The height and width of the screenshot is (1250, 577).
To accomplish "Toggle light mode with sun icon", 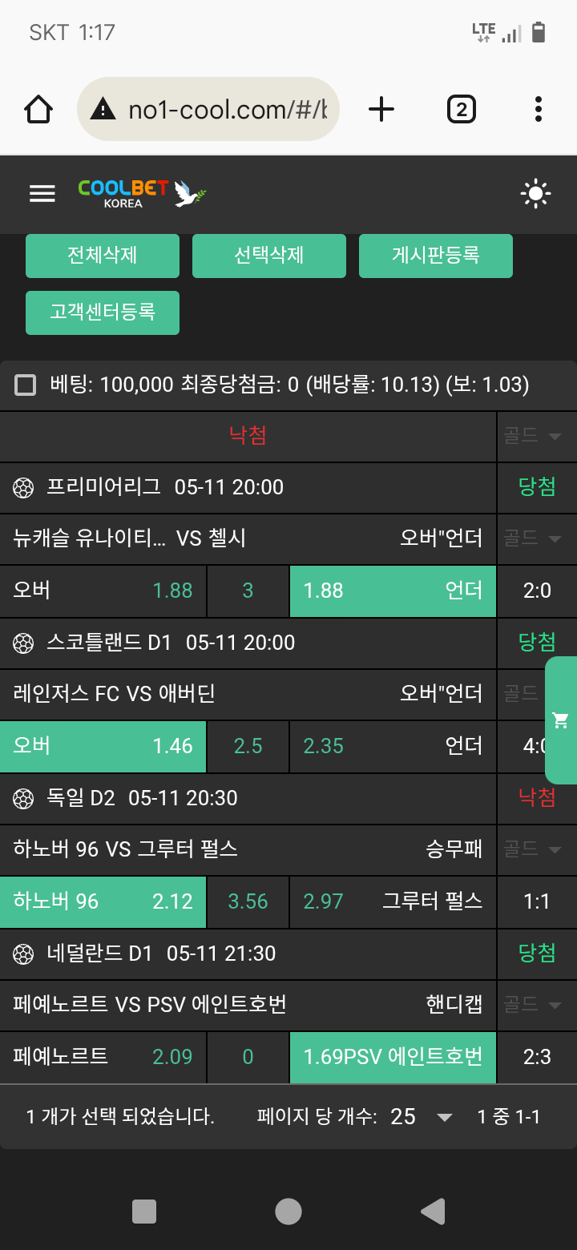I will coord(535,194).
